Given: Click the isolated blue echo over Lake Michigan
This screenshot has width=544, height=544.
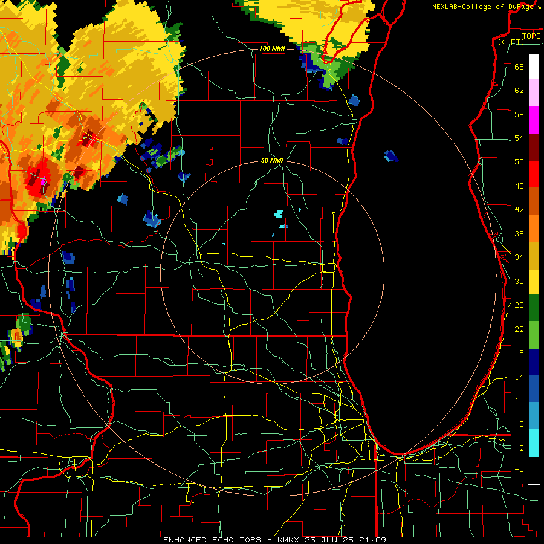Looking at the screenshot, I should pos(391,156).
